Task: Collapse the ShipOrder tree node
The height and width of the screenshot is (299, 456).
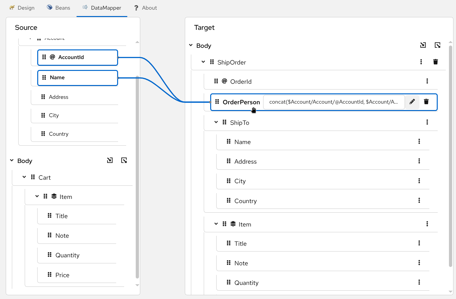Action: [x=203, y=62]
